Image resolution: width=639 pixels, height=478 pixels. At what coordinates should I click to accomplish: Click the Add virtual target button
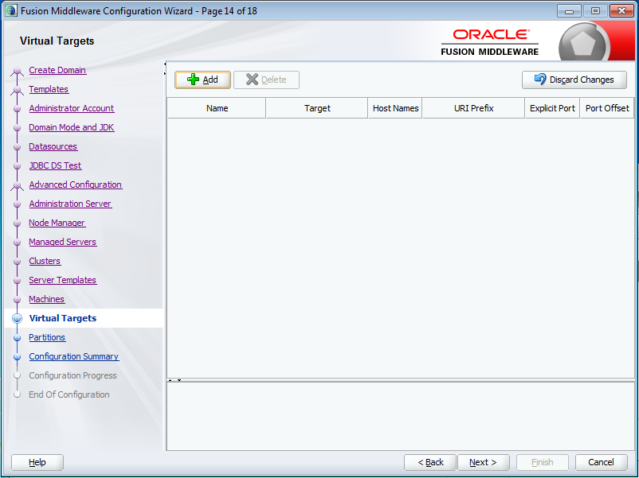coord(202,80)
